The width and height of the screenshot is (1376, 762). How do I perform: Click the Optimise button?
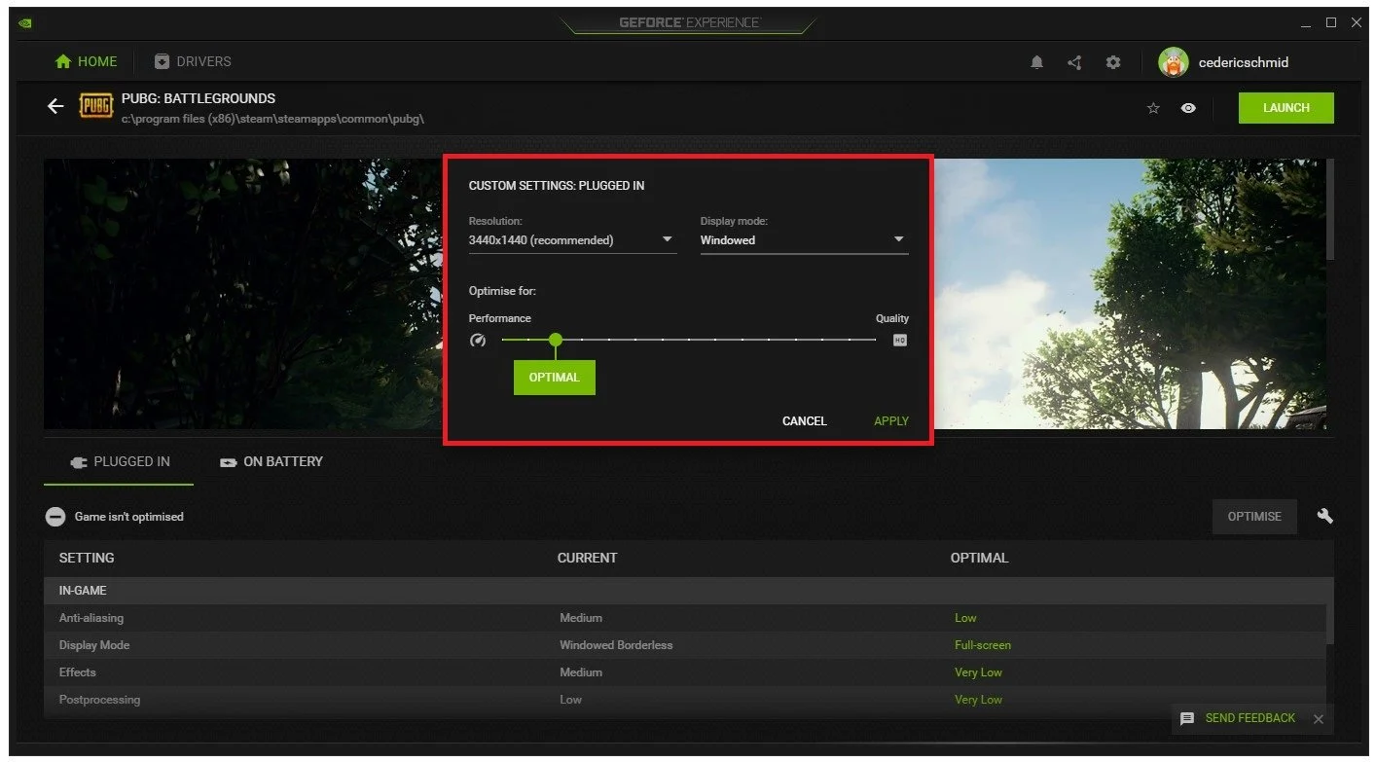click(x=1254, y=517)
